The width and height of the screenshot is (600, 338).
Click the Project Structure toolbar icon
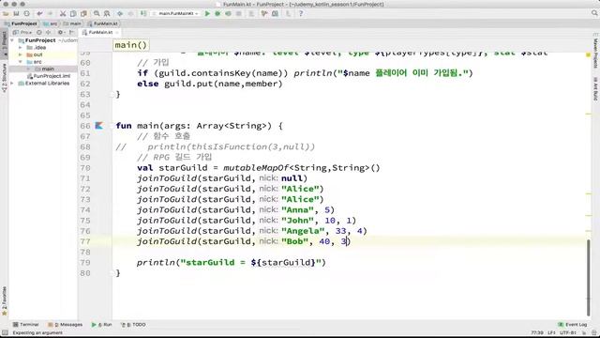tap(275, 13)
